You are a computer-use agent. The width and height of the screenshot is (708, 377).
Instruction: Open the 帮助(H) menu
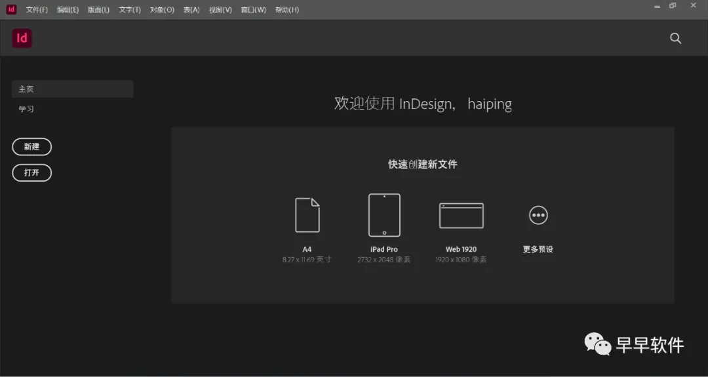[287, 9]
